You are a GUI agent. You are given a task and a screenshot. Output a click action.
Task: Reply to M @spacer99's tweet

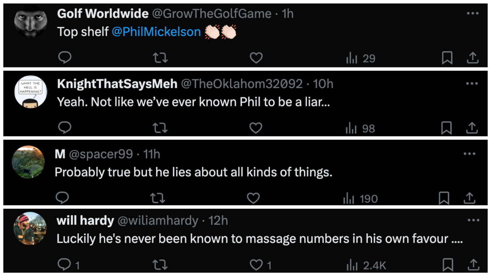point(62,198)
